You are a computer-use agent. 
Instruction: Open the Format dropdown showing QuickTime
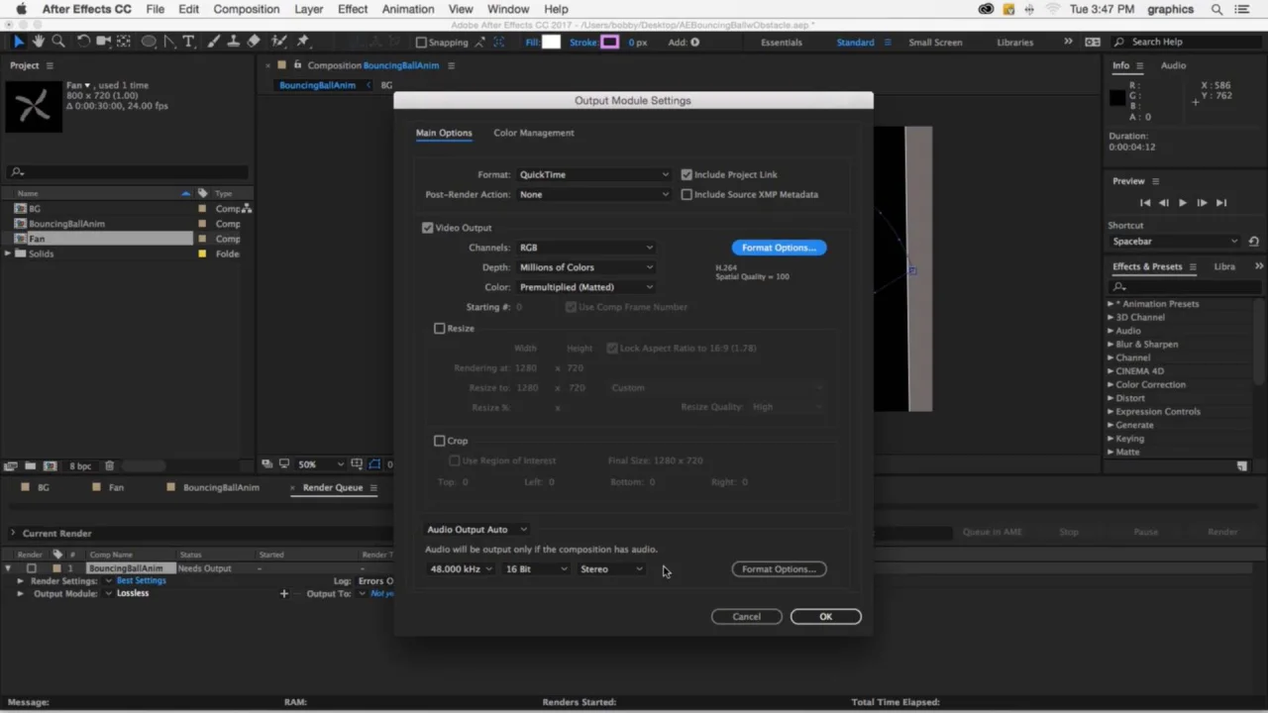pos(593,174)
